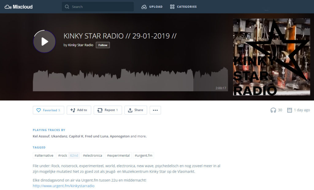The height and width of the screenshot is (190, 314).
Task: Click the calendar upload date icon
Action: 289,110
